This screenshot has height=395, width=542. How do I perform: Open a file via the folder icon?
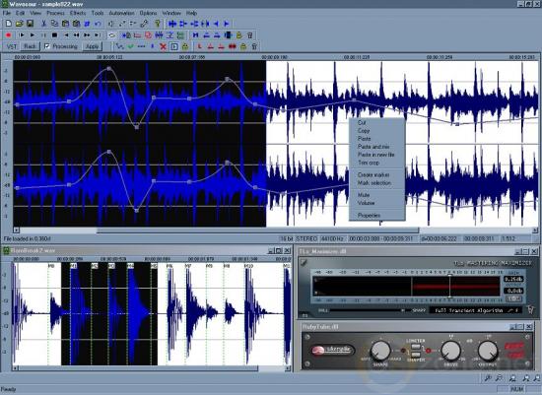pos(19,24)
